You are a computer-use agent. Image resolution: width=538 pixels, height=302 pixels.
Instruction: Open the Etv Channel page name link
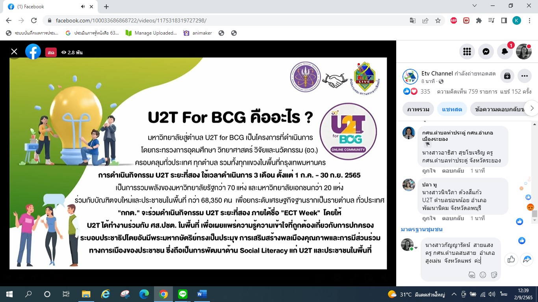pyautogui.click(x=436, y=74)
